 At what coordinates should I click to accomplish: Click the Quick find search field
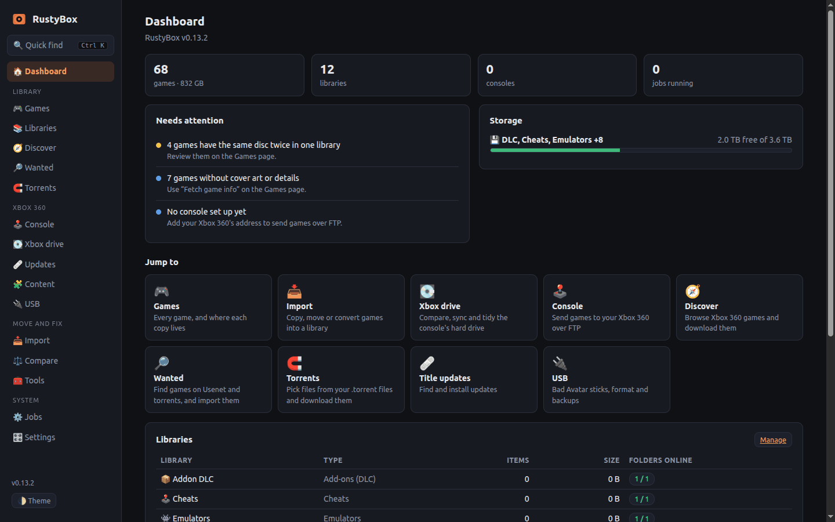tap(60, 45)
